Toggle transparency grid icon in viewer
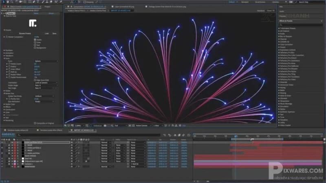This screenshot has width=326, height=183. (133, 126)
